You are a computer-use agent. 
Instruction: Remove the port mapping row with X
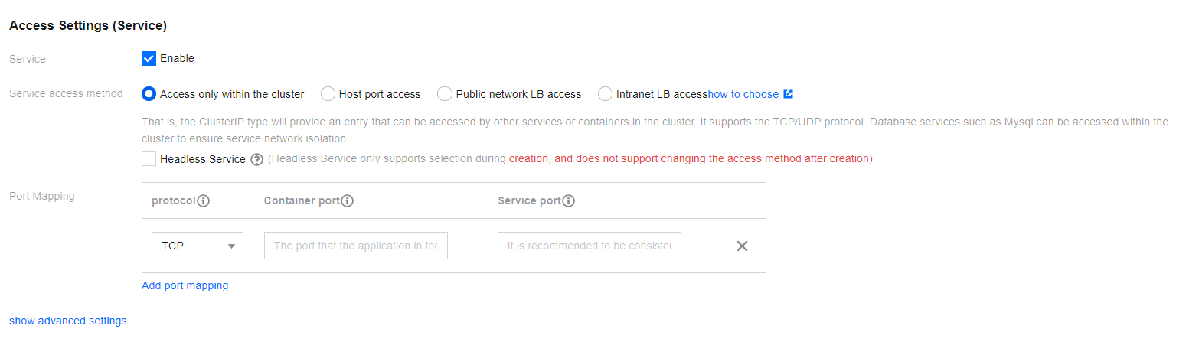[x=742, y=246]
